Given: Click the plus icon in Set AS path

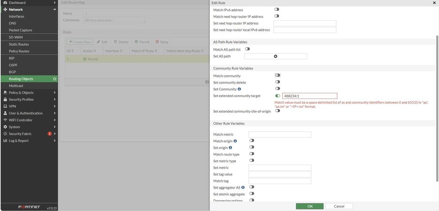Looking at the screenshot, I should point(276,56).
